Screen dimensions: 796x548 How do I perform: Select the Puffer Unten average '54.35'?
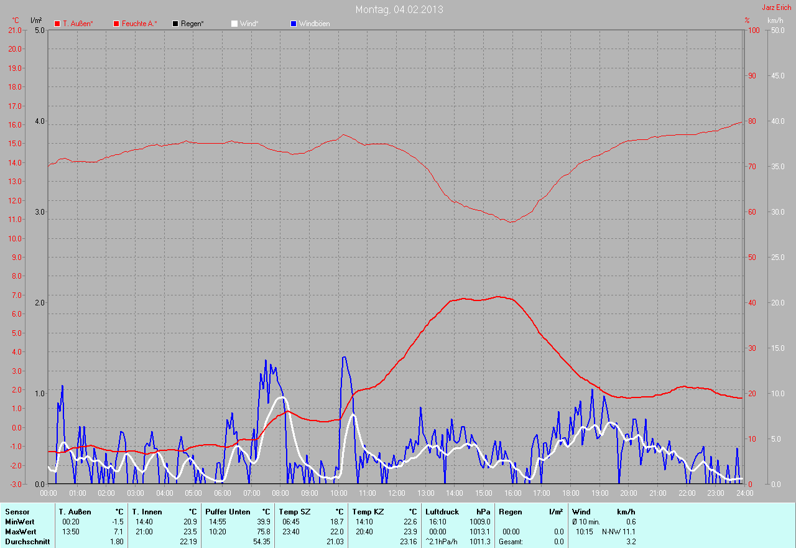click(261, 542)
